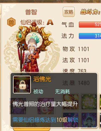
Task: Click the 洗炼 refine button
Action: pos(31,125)
